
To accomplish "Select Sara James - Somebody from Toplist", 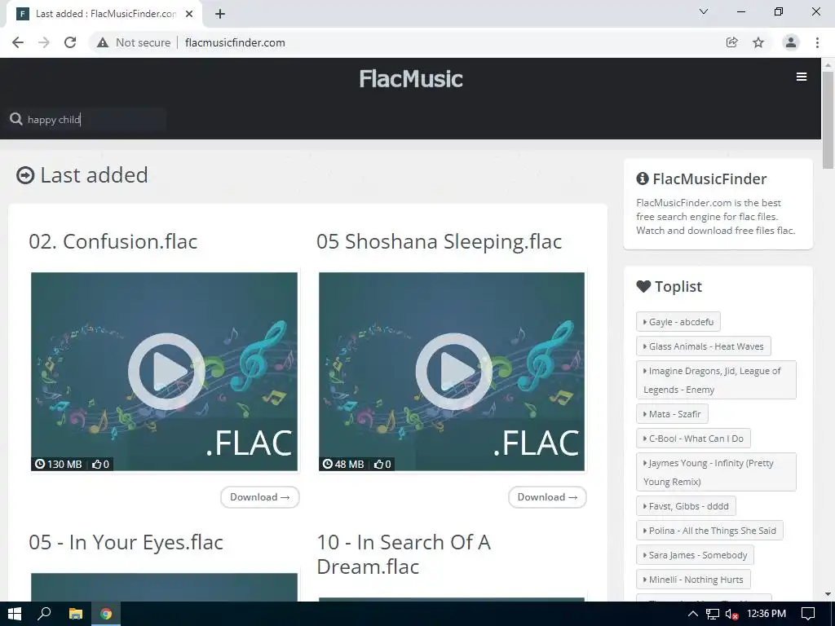I will click(x=695, y=555).
